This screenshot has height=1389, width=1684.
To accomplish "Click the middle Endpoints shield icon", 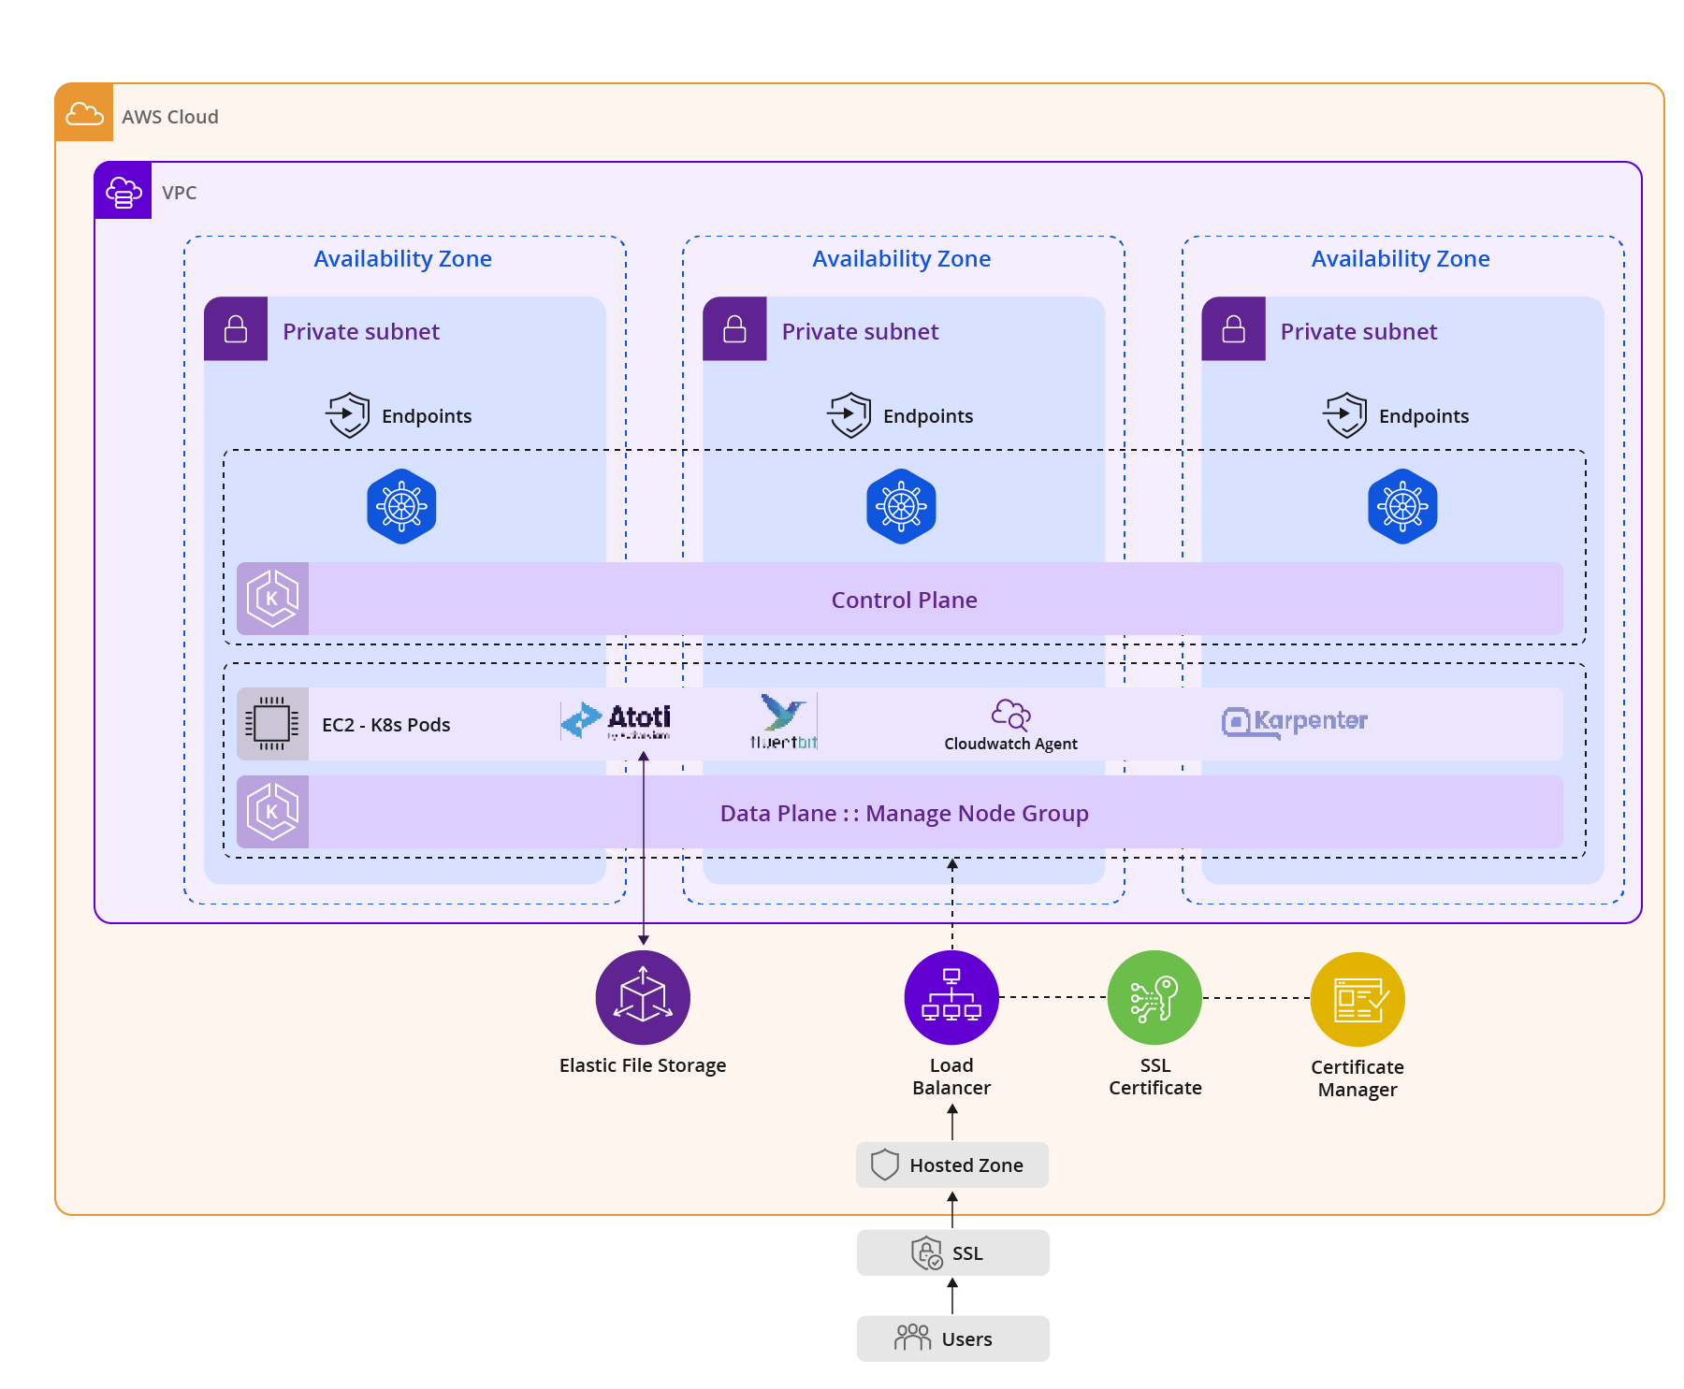I will click(849, 415).
